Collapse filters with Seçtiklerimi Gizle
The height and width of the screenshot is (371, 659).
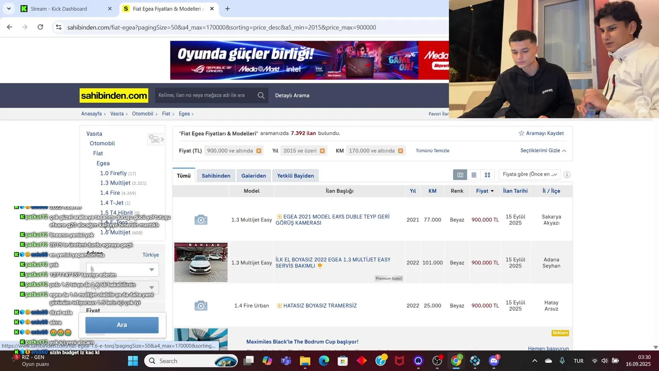(x=543, y=150)
